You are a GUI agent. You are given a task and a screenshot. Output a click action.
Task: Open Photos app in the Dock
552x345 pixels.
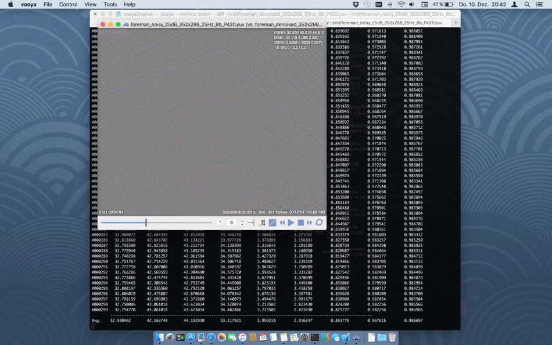[222, 337]
